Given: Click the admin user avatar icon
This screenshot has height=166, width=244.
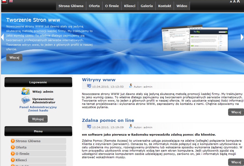Looking at the screenshot, I should point(25,91).
